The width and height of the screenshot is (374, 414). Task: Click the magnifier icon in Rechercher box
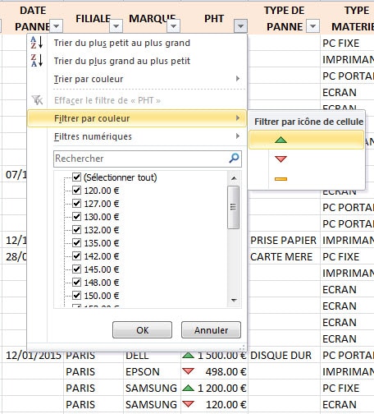click(x=234, y=159)
